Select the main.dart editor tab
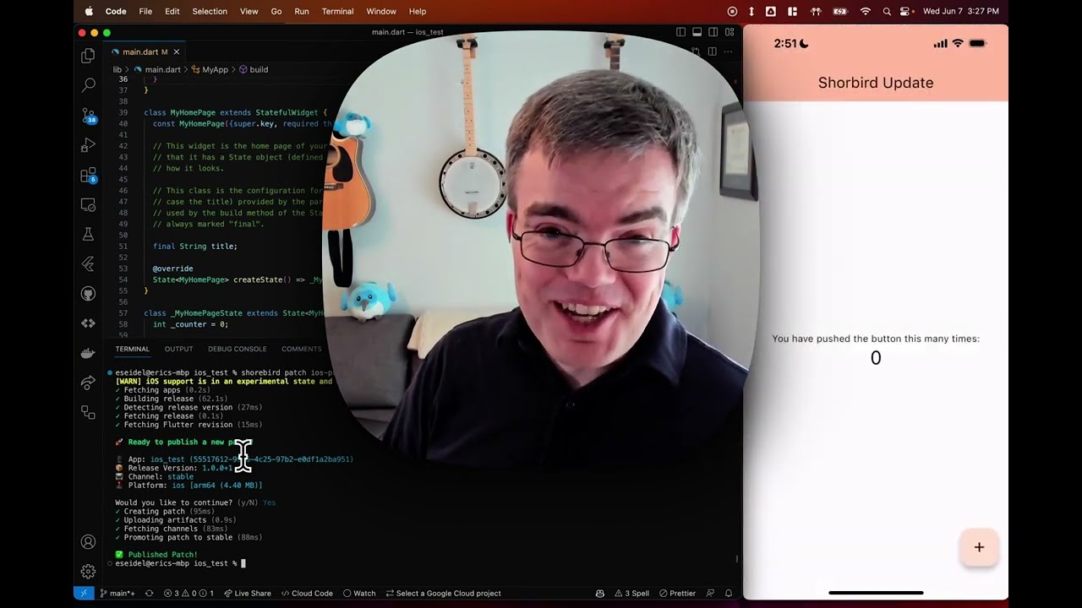 145,52
